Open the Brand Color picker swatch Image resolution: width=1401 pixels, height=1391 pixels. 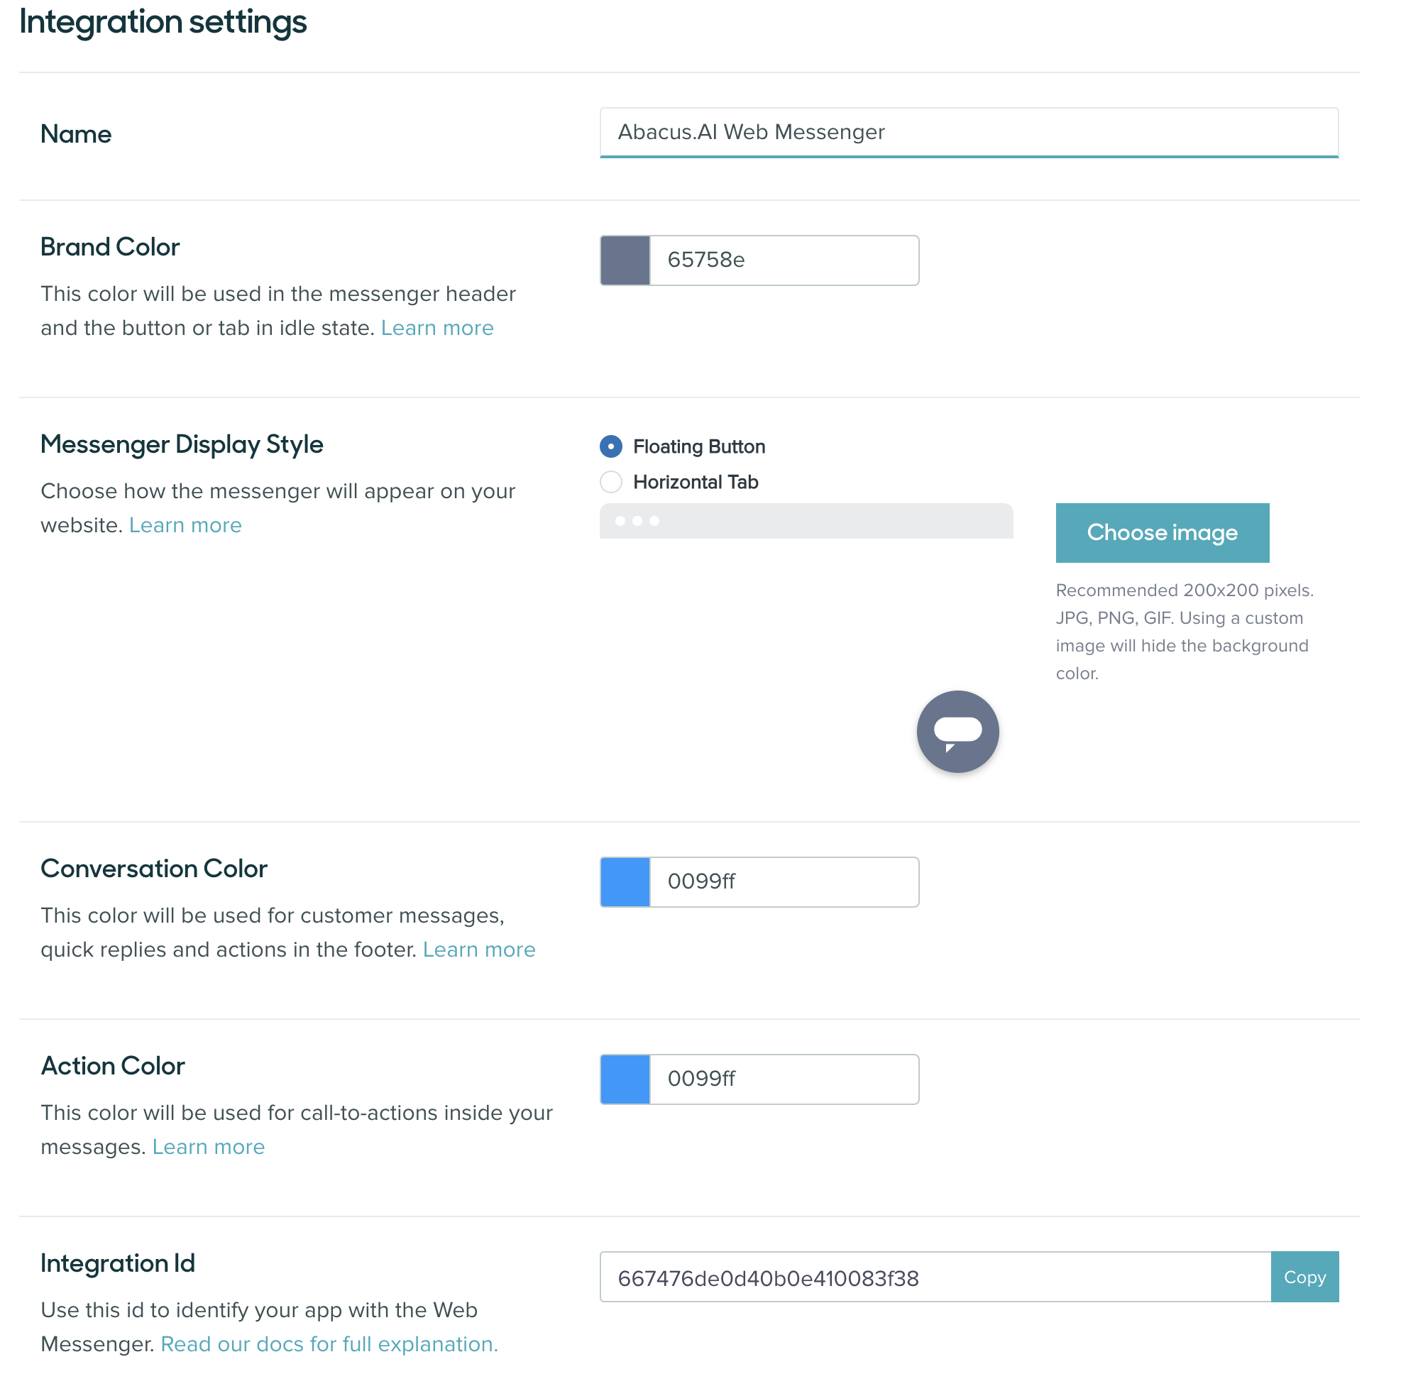click(625, 260)
